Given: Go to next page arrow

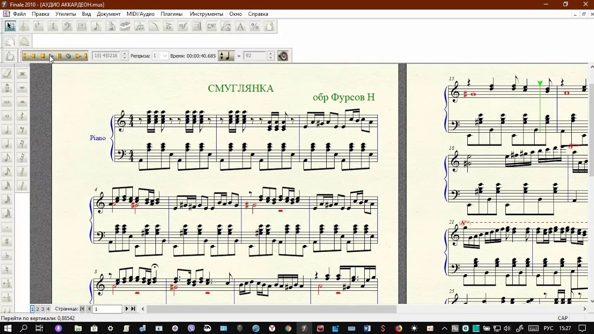Looking at the screenshot, I should pyautogui.click(x=127, y=309).
